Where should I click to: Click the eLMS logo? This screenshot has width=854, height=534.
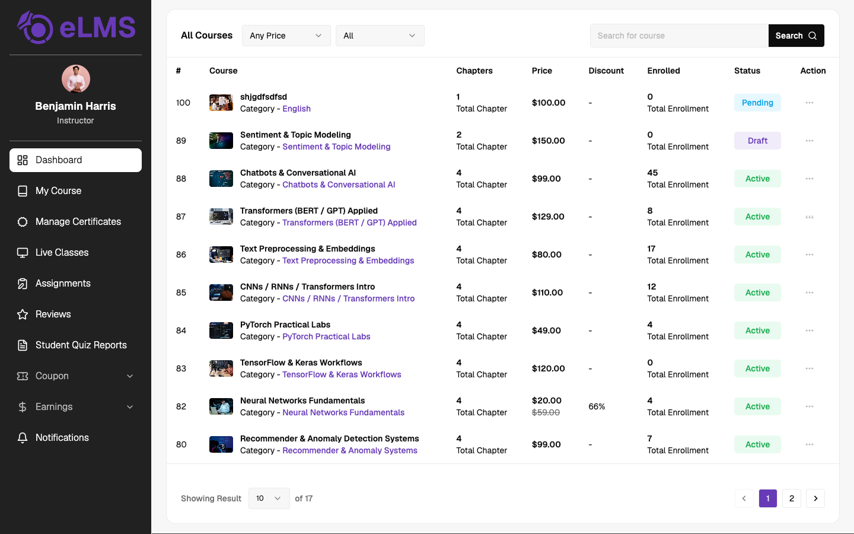[76, 27]
